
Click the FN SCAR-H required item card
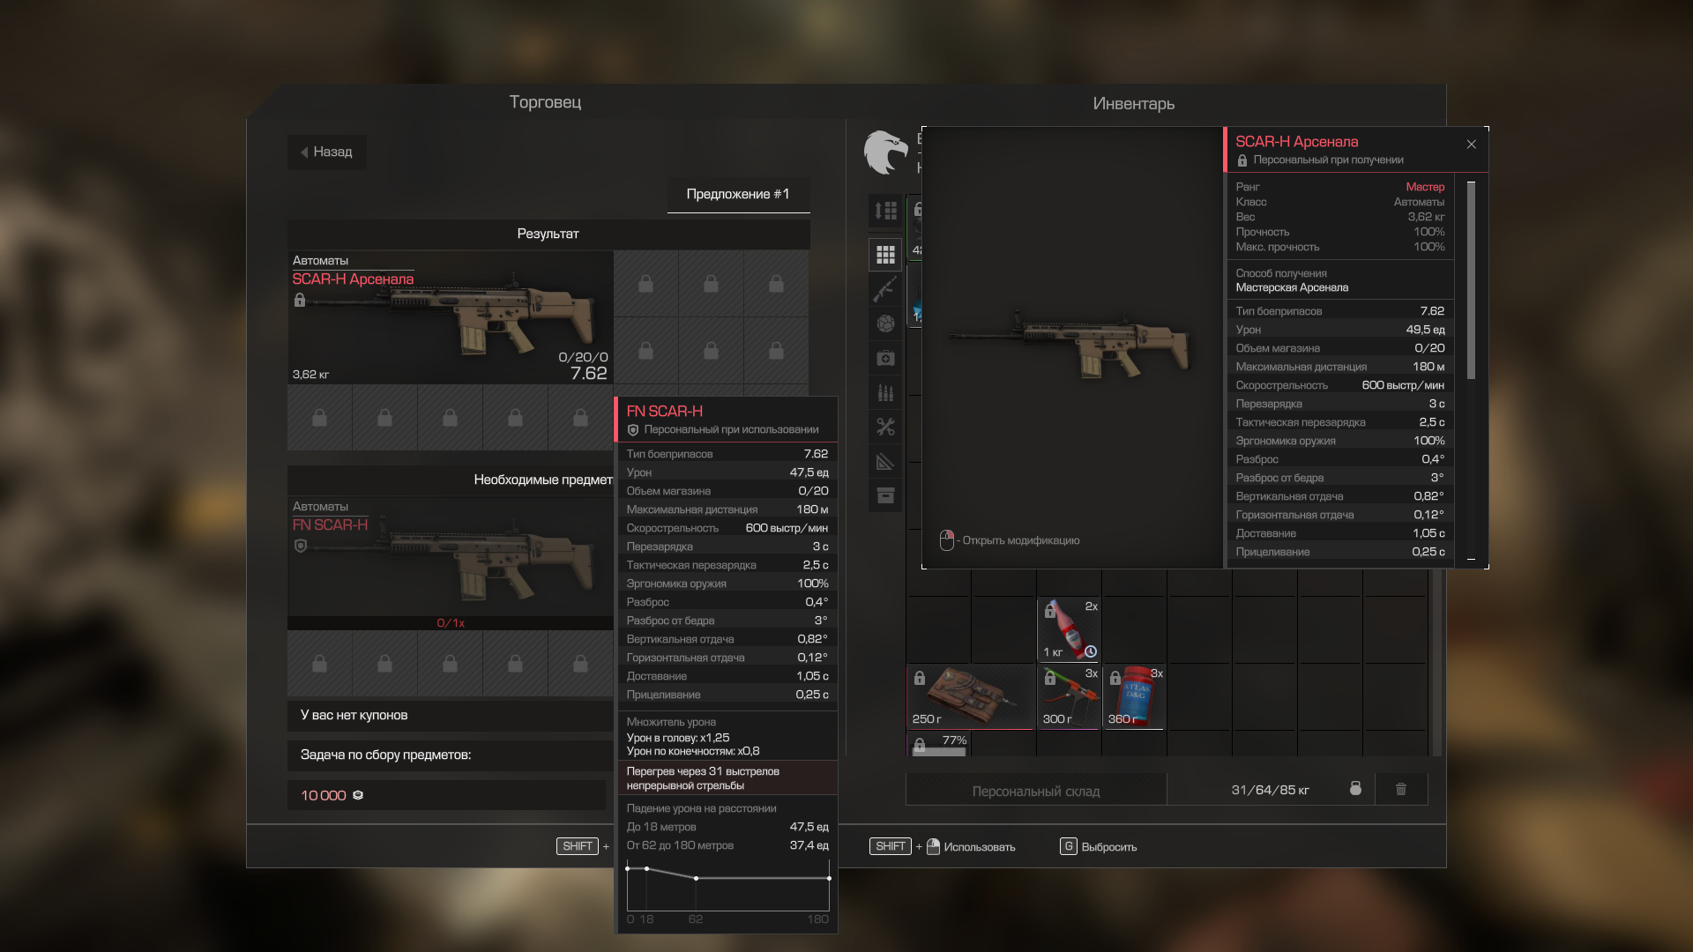point(450,564)
